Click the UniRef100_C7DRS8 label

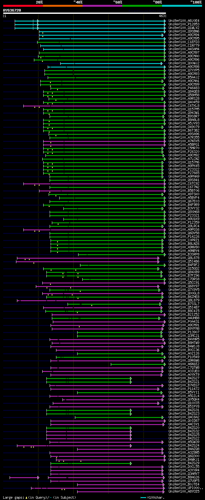click(184, 279)
